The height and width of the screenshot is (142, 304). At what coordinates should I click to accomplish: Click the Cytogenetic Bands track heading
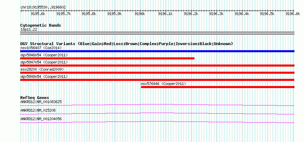41,25
